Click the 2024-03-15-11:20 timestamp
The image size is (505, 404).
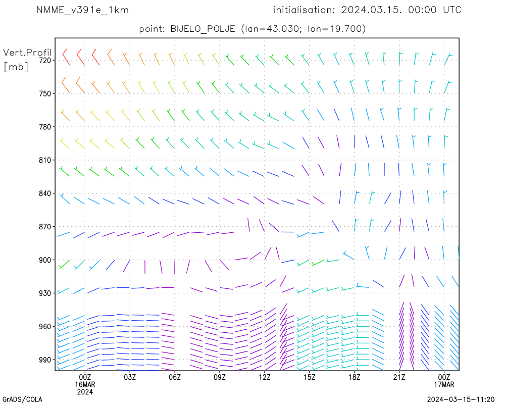(x=461, y=399)
